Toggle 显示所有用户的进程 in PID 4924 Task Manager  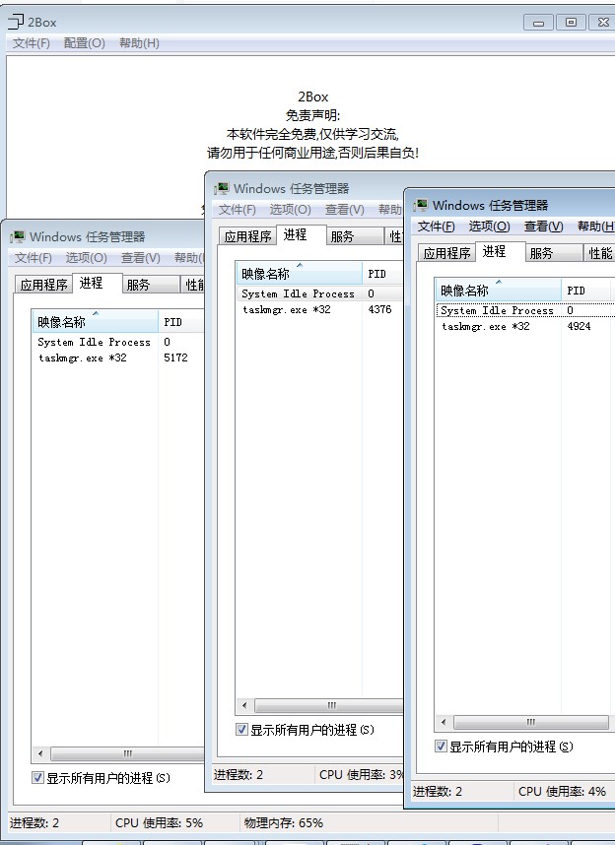[441, 747]
